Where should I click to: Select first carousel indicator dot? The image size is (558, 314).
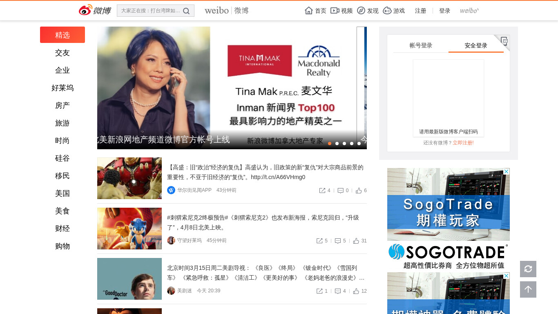point(330,144)
